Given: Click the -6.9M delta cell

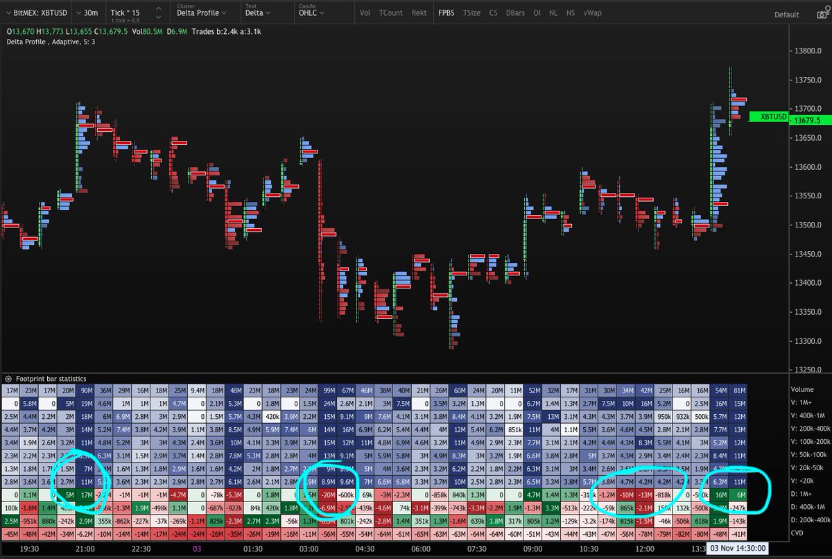Looking at the screenshot, I should tap(328, 508).
